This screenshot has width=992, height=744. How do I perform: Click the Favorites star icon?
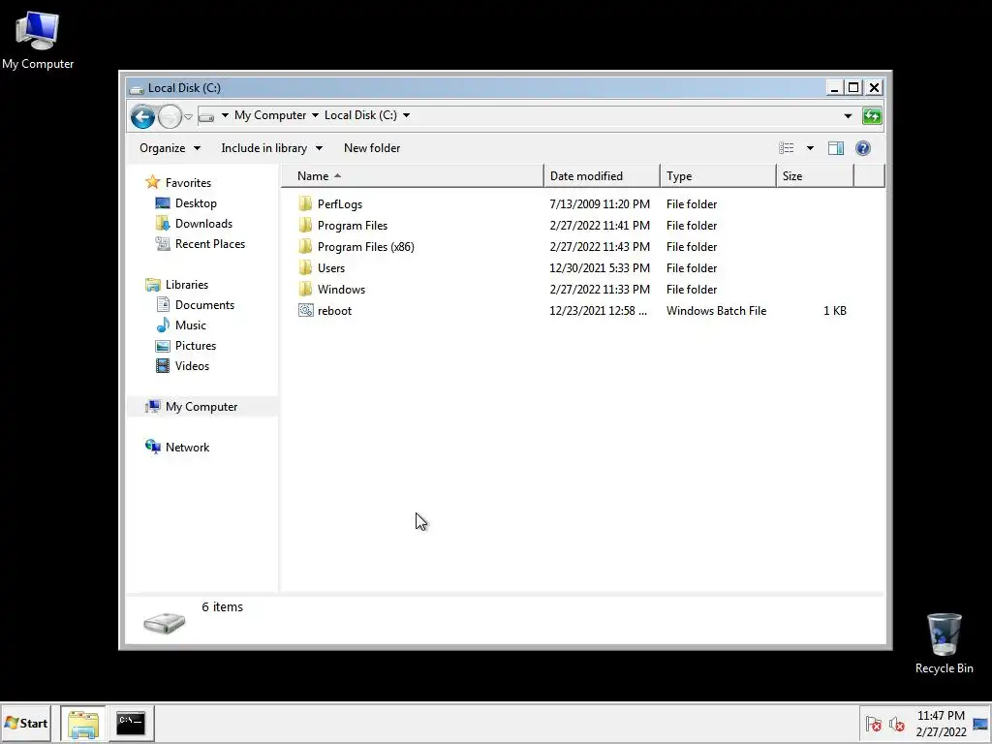pos(152,182)
